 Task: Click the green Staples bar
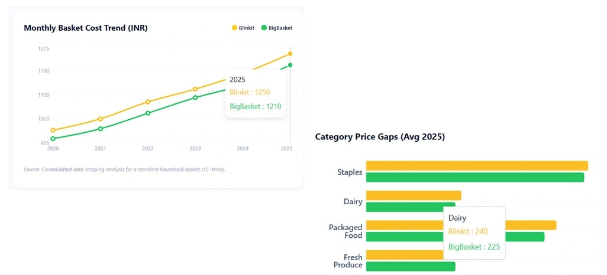tap(475, 177)
